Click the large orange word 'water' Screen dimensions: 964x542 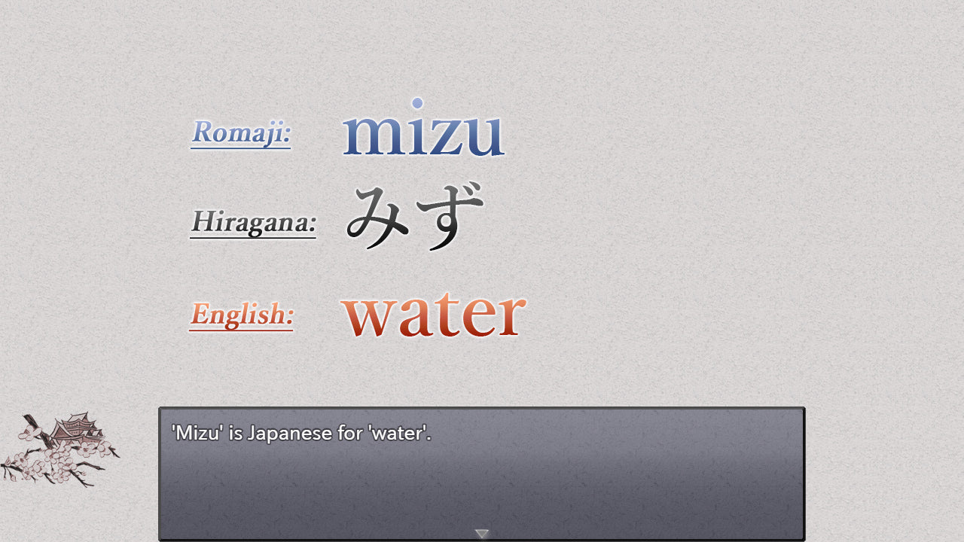tap(433, 314)
